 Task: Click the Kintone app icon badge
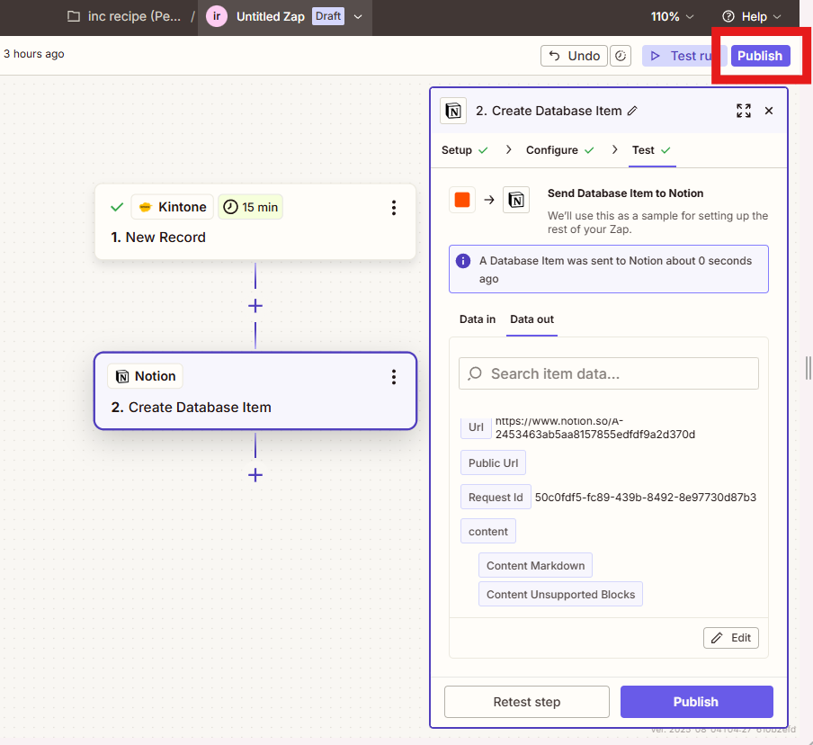(172, 207)
